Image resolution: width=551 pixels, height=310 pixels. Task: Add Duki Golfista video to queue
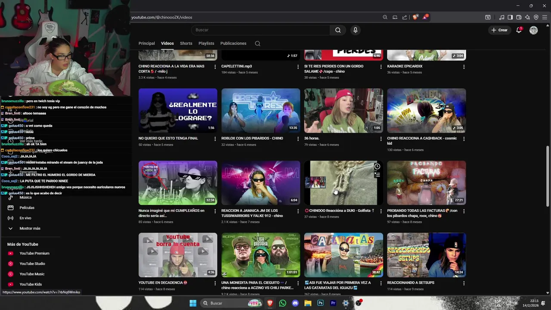point(377,175)
